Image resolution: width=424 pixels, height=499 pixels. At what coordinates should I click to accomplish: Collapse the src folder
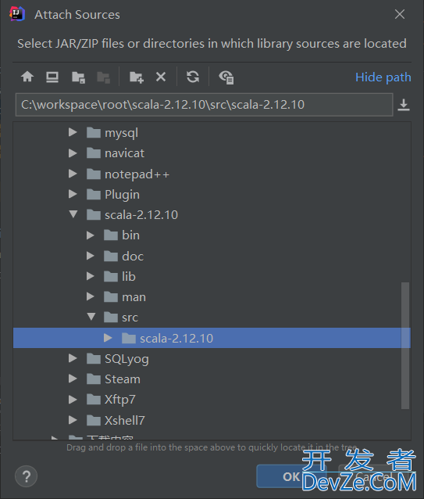(x=91, y=316)
